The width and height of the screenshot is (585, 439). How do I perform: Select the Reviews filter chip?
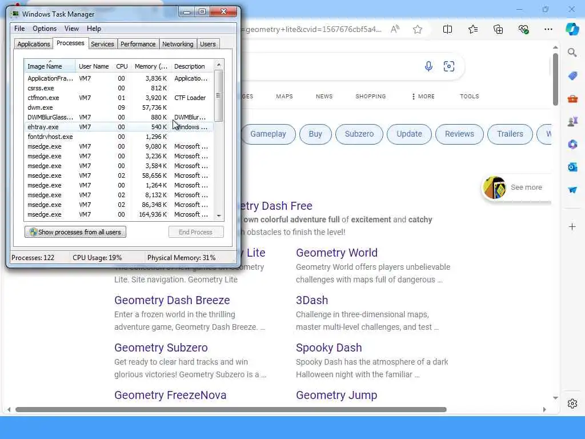click(x=459, y=134)
